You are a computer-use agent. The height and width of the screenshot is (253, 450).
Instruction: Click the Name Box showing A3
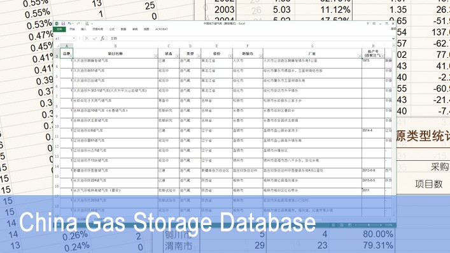65,38
